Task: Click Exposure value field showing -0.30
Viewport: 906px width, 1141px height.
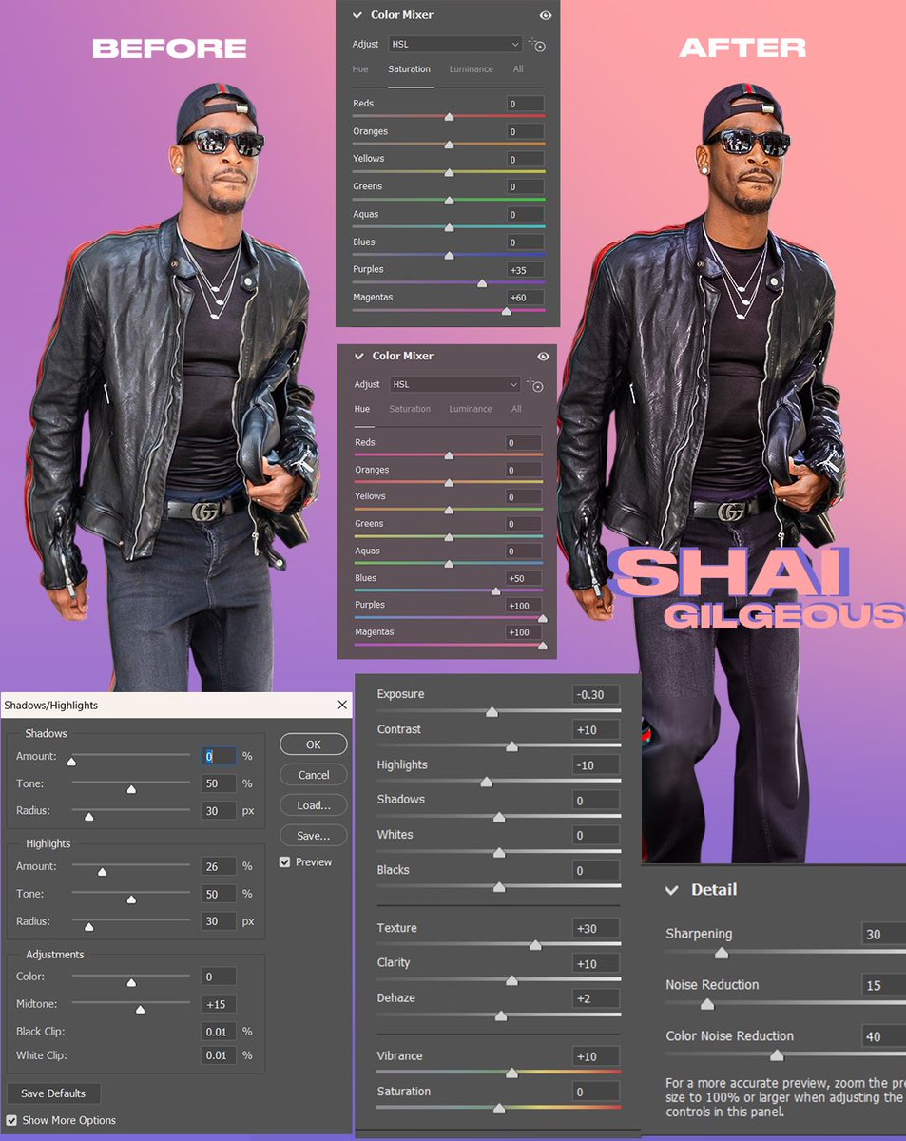Action: [596, 695]
